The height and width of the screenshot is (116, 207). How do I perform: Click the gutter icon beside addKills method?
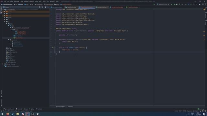(x=53, y=48)
